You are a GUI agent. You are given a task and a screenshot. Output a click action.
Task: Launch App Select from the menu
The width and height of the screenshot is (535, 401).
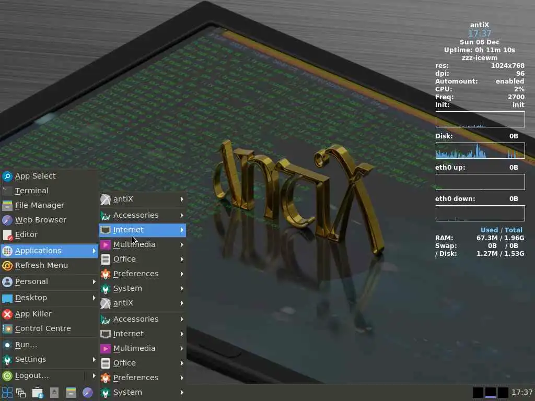tap(50, 176)
